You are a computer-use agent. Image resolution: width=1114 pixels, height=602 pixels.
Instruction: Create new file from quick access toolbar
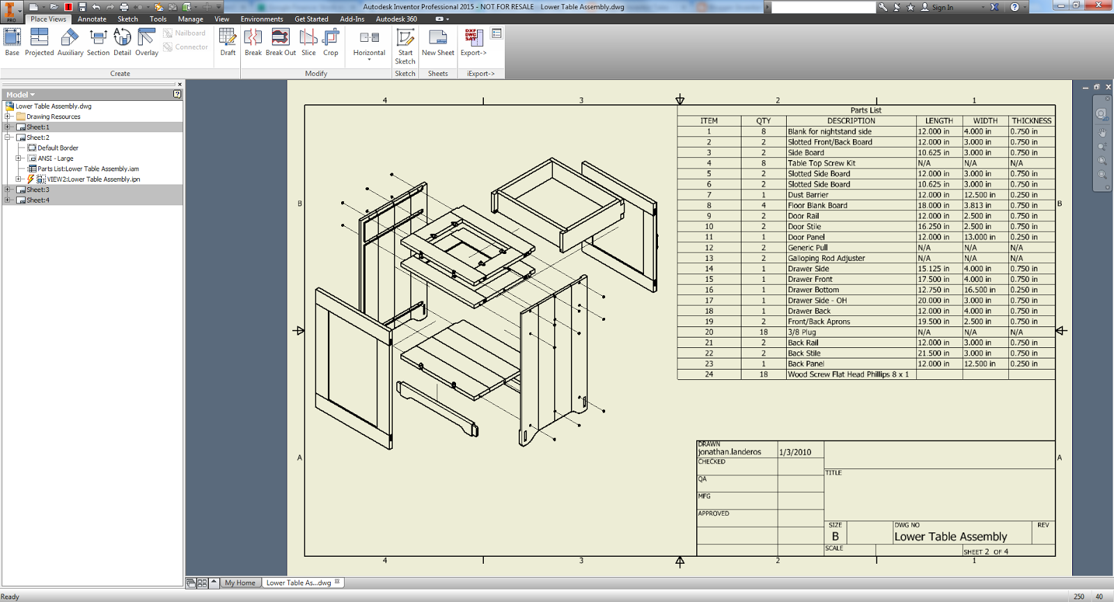click(x=33, y=7)
